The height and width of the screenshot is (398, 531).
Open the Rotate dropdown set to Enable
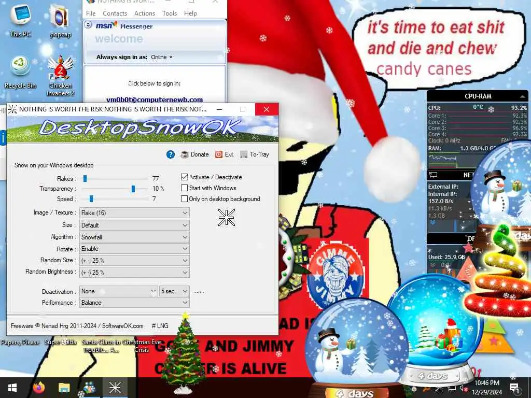point(134,249)
